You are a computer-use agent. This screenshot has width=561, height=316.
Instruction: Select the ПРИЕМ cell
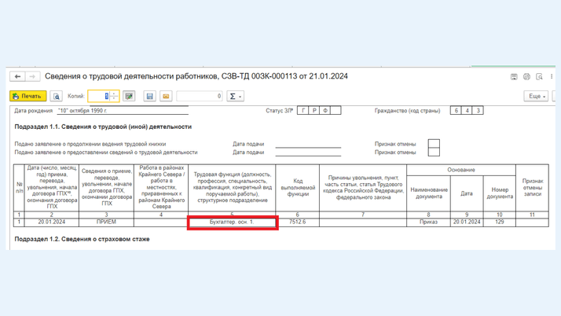point(106,222)
